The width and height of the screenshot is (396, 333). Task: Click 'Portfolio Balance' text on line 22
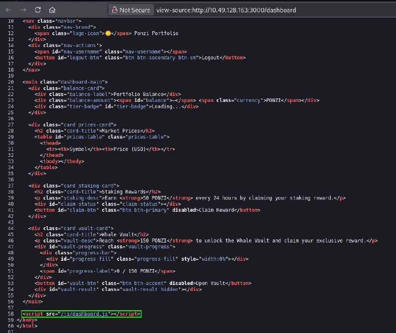tap(139, 94)
